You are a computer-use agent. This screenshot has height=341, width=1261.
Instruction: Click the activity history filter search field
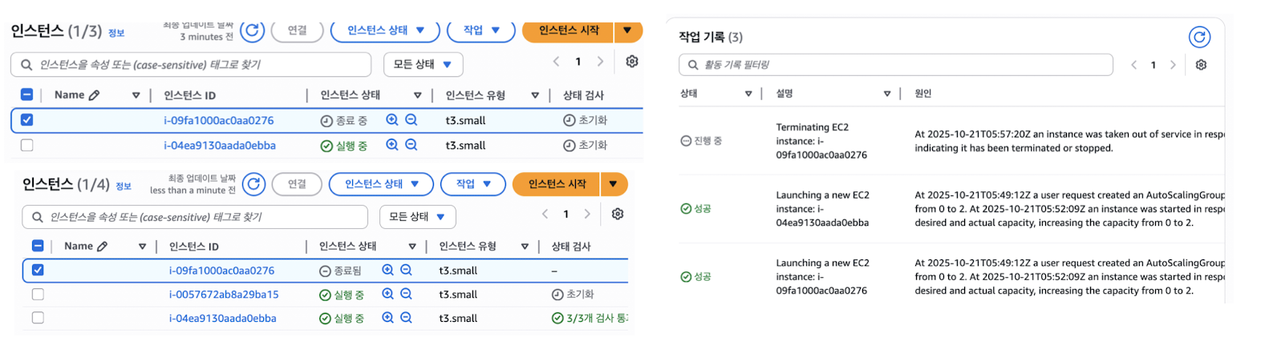pos(898,65)
